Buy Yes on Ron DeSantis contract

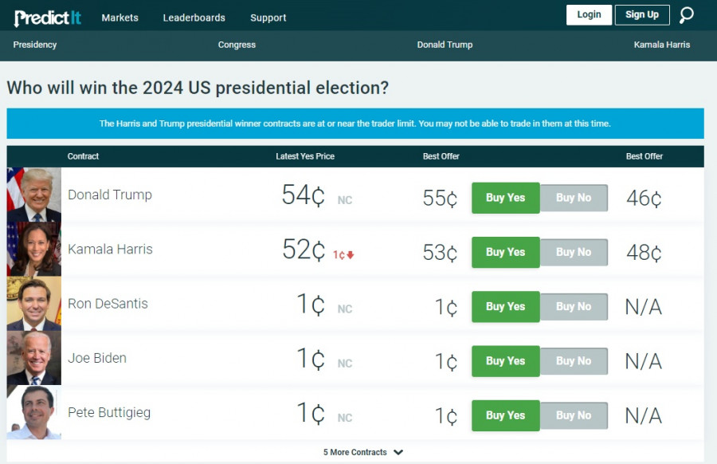point(505,307)
